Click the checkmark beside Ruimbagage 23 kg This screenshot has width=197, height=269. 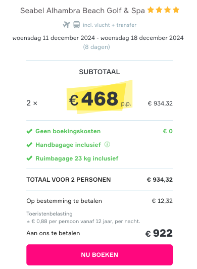29,158
